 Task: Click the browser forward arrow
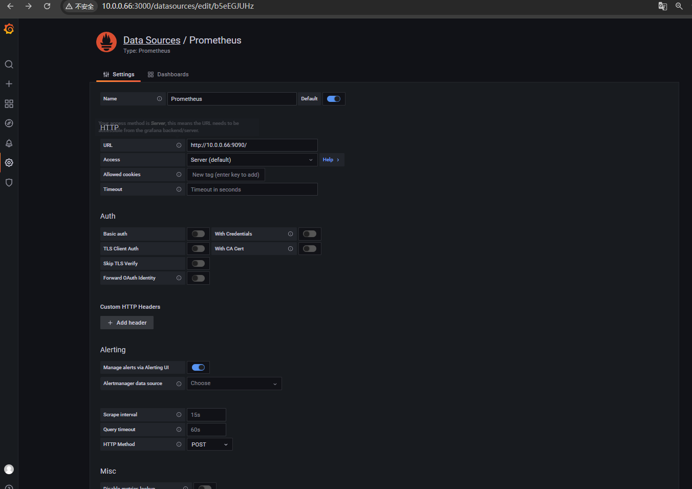coord(29,6)
